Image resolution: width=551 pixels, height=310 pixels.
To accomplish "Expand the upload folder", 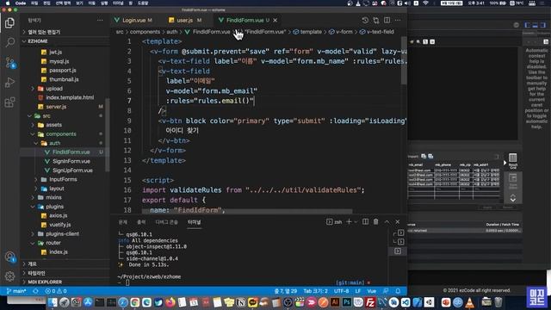I will point(53,89).
